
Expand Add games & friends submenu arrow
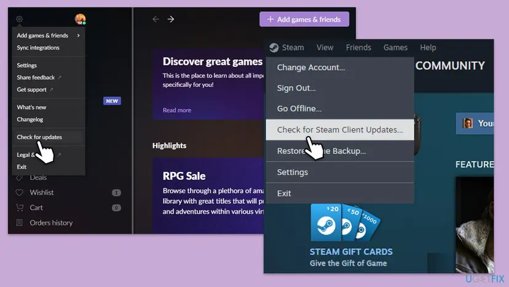[x=78, y=36]
